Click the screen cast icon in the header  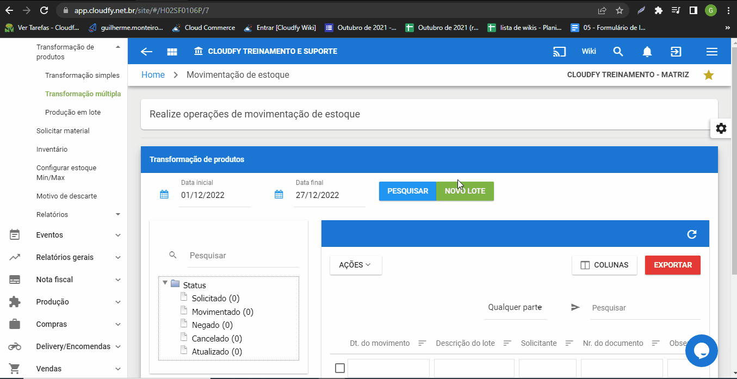[x=559, y=51]
